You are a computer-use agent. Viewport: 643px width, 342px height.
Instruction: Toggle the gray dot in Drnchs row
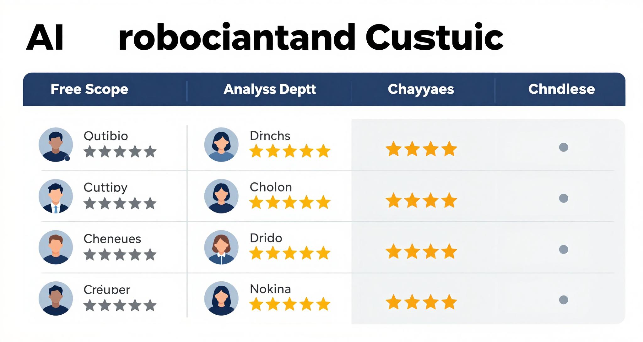[x=564, y=147]
